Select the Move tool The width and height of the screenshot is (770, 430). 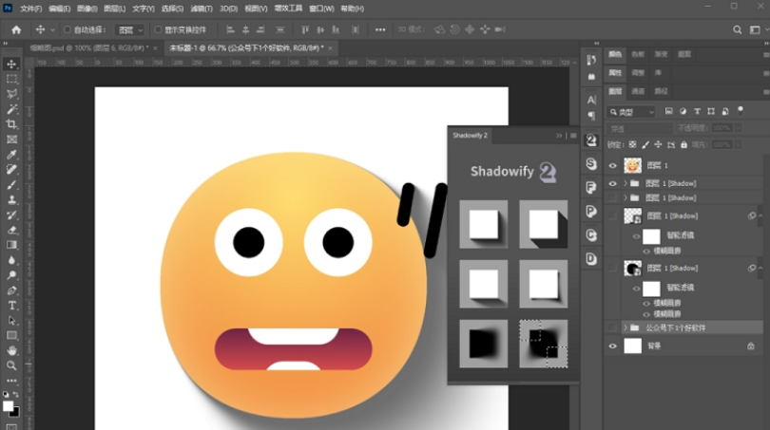point(11,64)
